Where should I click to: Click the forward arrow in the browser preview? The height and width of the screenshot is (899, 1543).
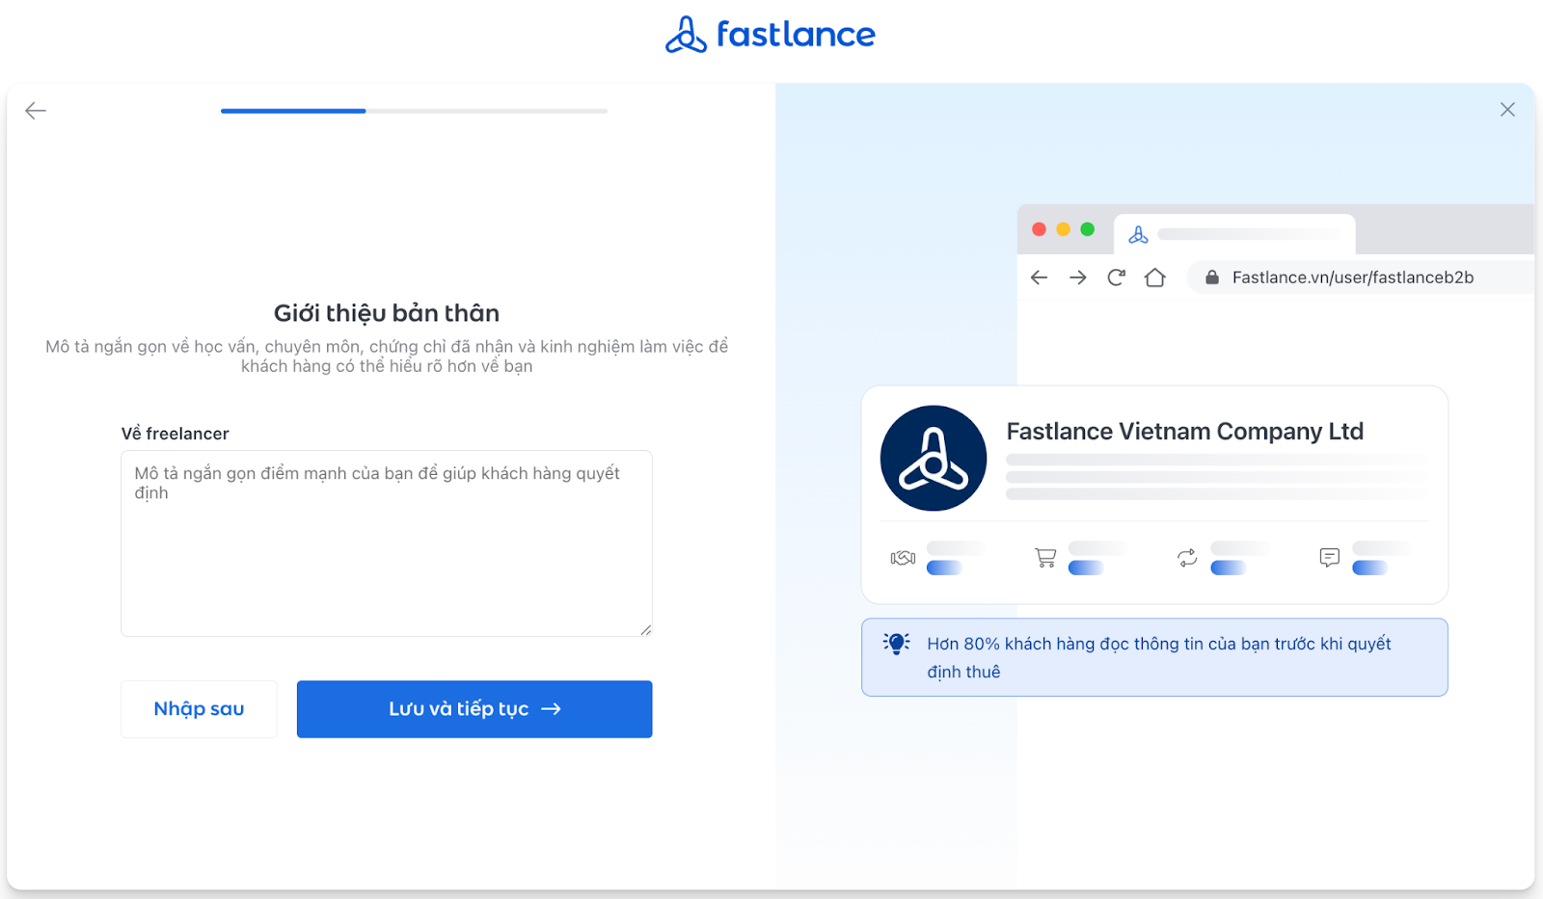pos(1077,278)
